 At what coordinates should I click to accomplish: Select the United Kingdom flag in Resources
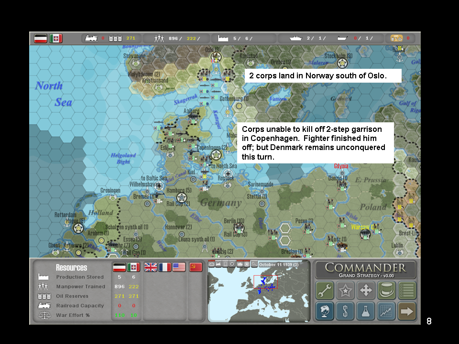151,267
